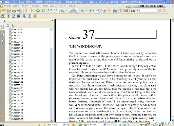Select the arrow pointer tool

(110, 11)
